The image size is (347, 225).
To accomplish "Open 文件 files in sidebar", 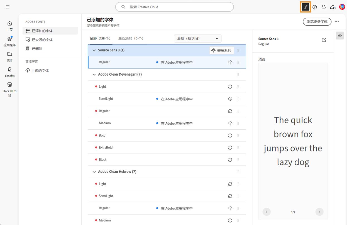I will click(9, 56).
